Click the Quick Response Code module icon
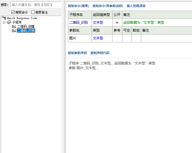 (4, 18)
